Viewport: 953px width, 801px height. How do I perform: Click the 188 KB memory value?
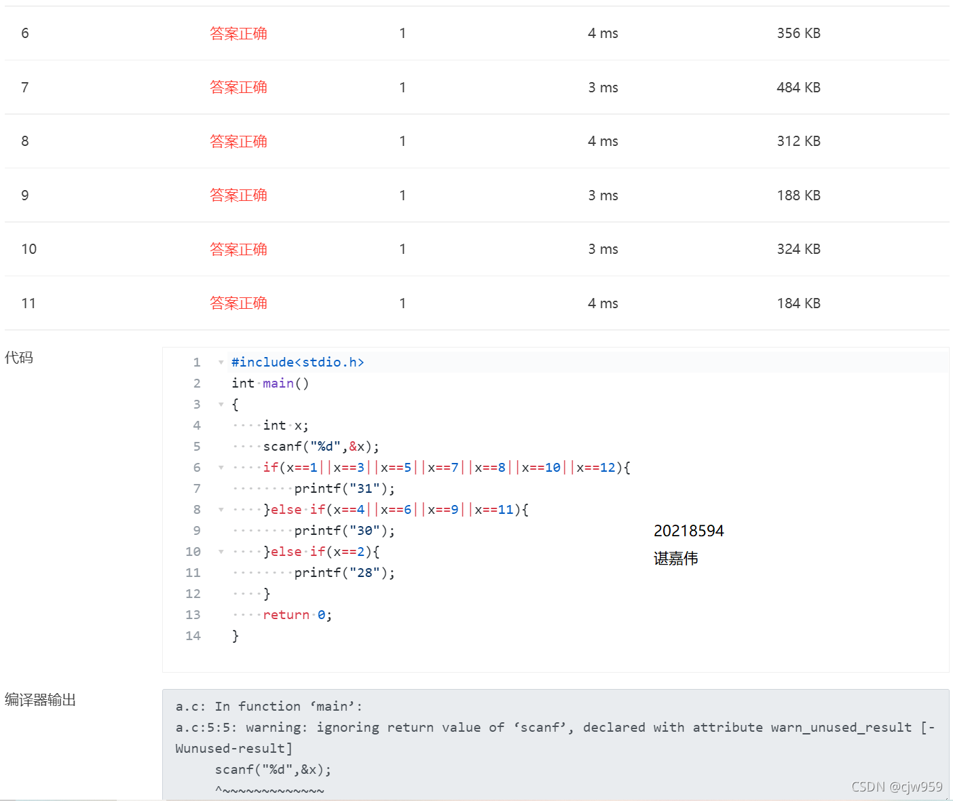799,195
